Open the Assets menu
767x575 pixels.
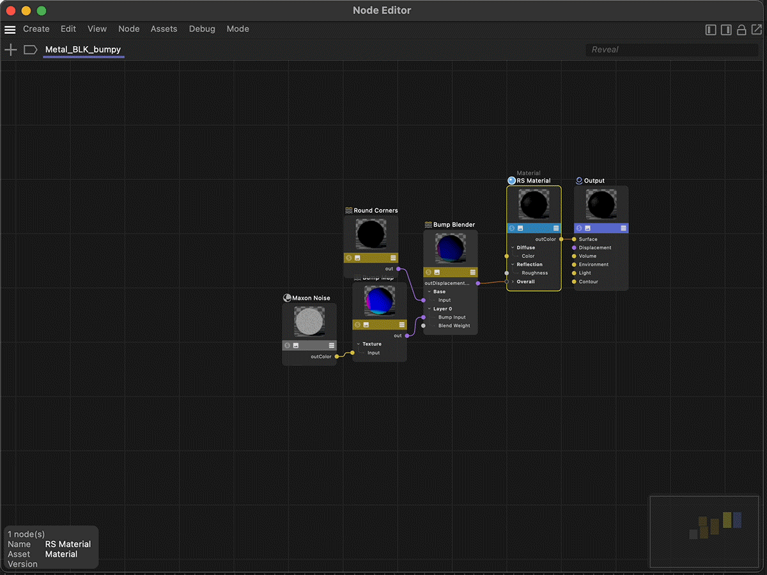pyautogui.click(x=164, y=29)
